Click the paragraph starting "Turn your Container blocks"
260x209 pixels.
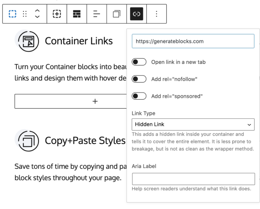point(70,72)
